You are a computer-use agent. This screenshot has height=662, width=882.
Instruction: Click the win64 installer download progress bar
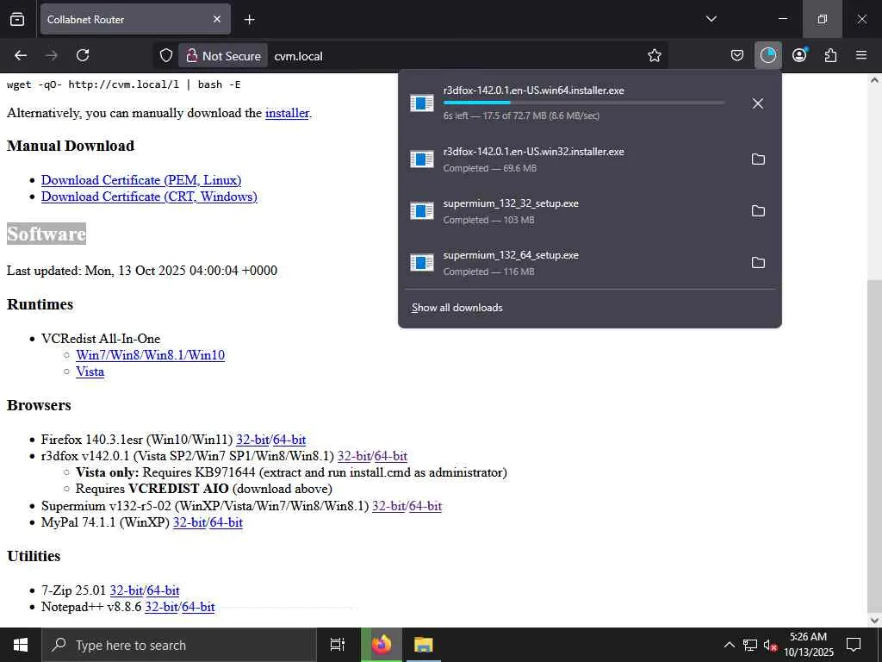583,103
